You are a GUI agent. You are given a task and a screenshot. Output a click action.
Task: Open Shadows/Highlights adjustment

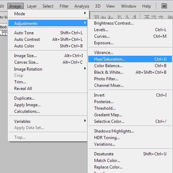pos(130,131)
